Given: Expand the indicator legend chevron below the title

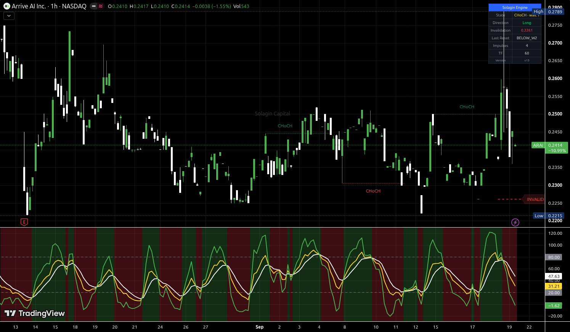Looking at the screenshot, I should point(9,16).
